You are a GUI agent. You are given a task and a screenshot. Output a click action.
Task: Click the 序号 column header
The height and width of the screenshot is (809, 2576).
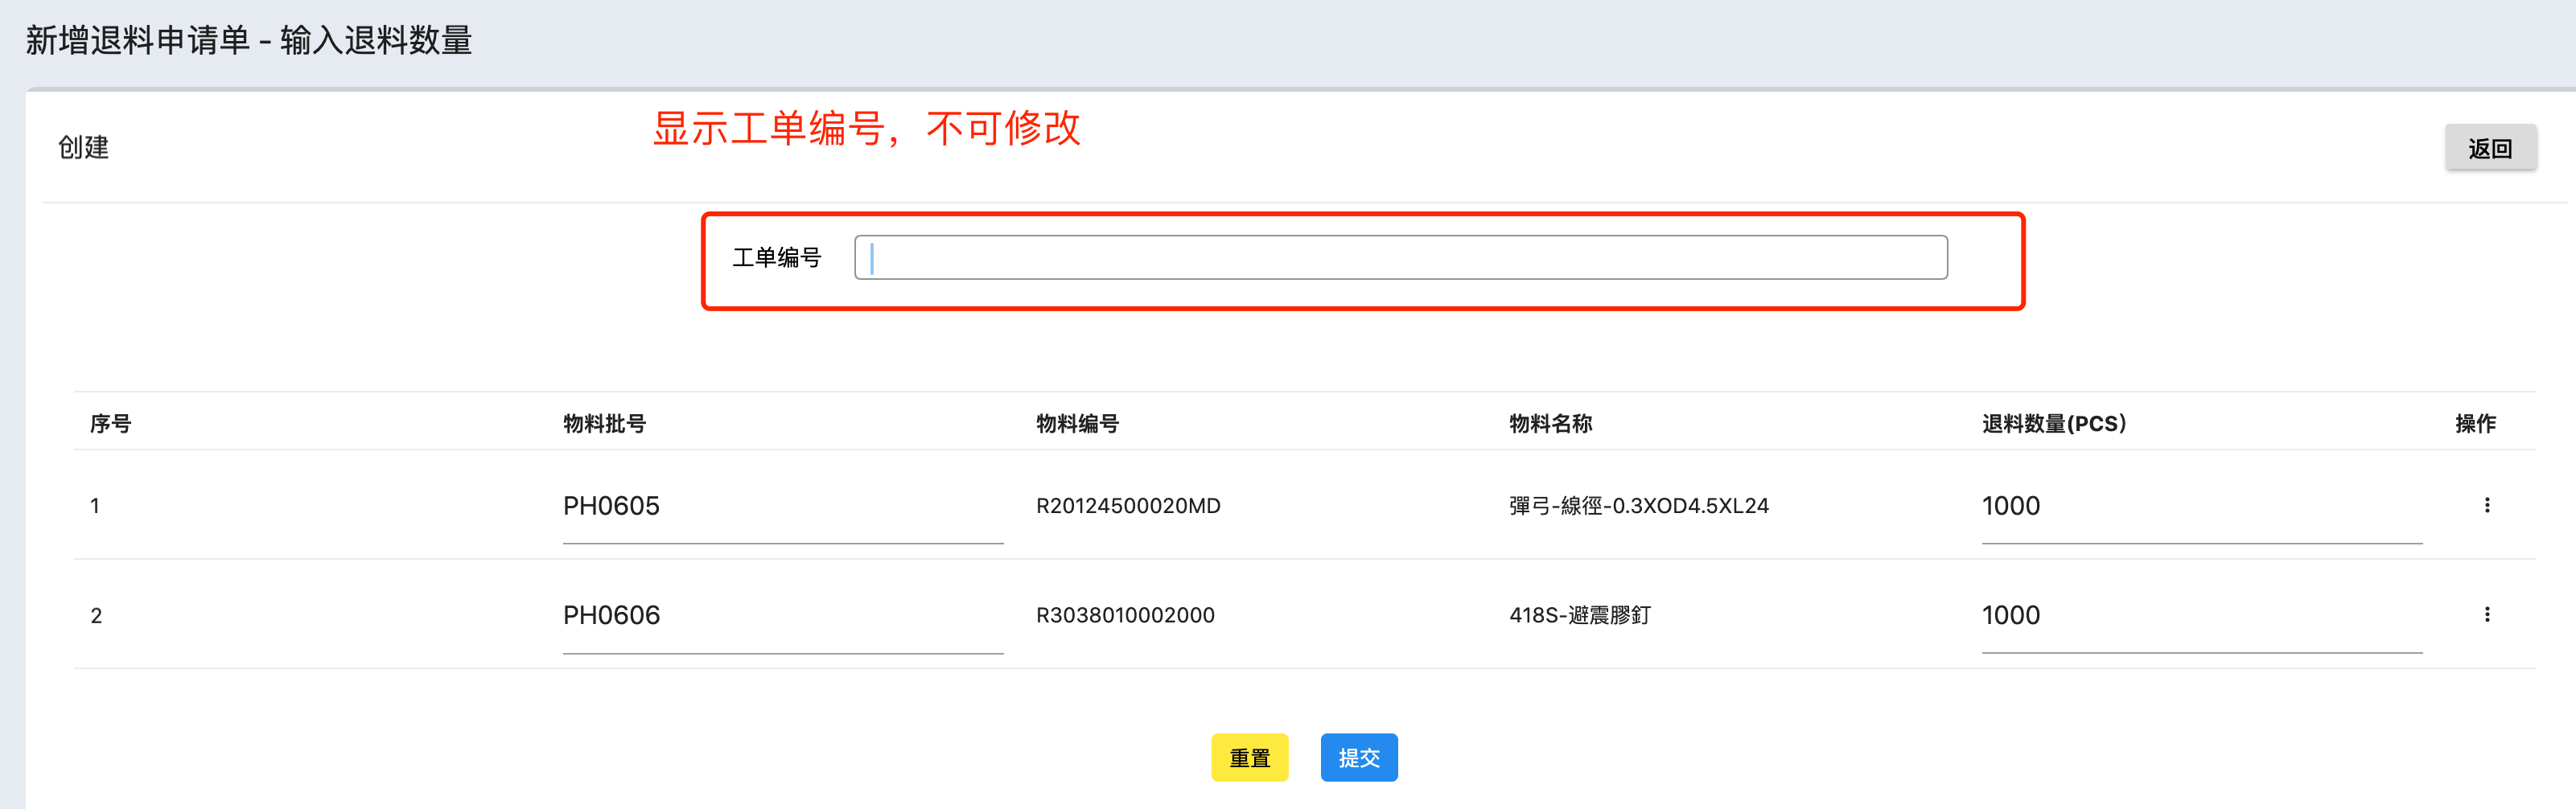pos(111,423)
